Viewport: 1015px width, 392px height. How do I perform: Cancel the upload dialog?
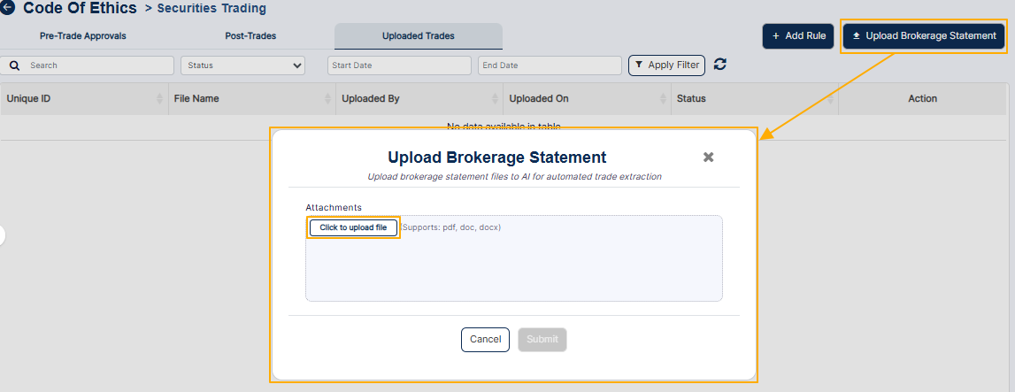click(486, 340)
